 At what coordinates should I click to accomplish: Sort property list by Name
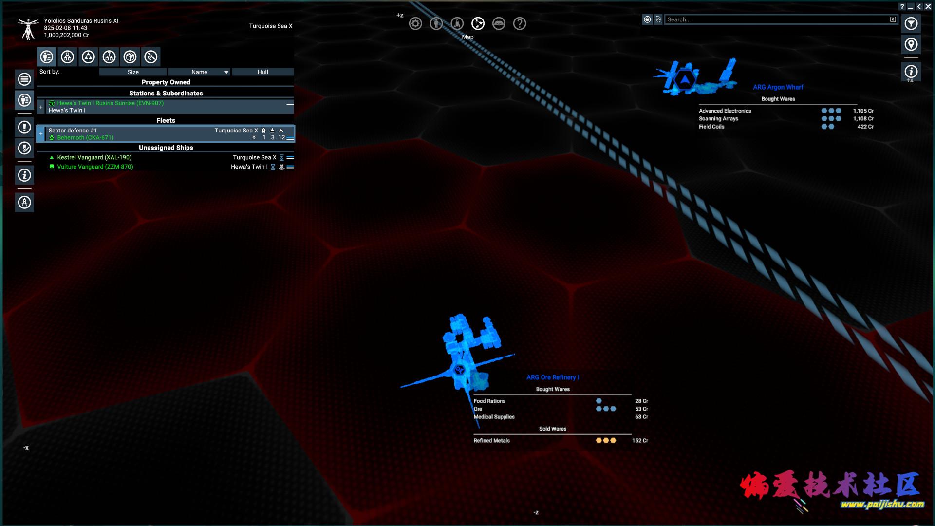click(199, 72)
